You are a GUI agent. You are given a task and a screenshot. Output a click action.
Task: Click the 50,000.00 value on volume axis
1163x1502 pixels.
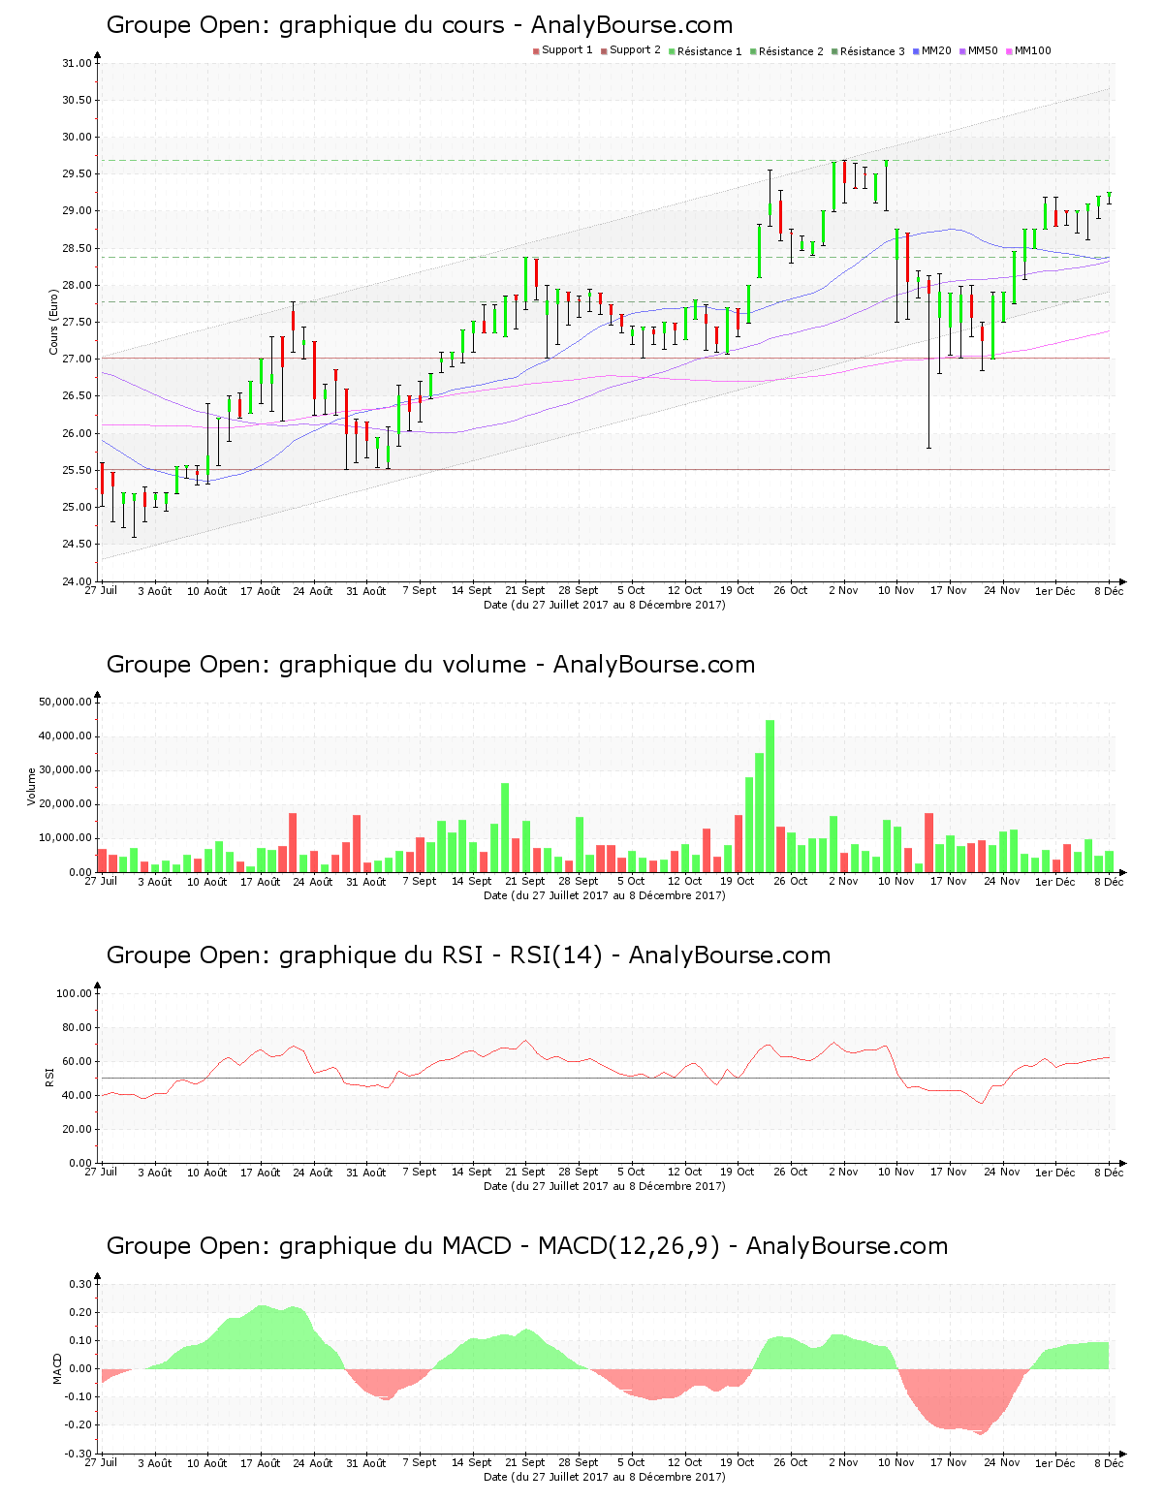(x=66, y=702)
